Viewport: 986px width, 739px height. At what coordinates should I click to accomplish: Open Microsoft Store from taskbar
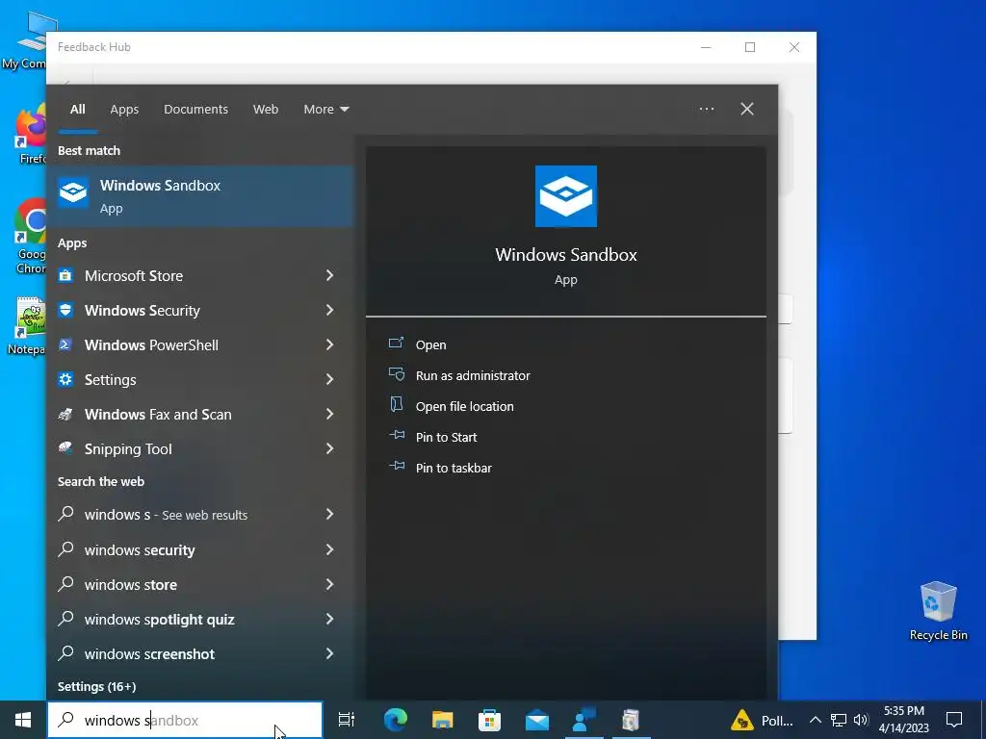490,720
